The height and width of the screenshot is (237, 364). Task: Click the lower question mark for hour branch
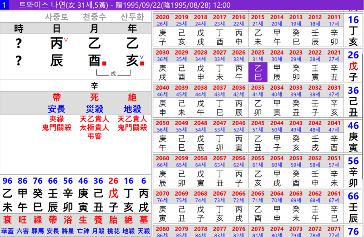19,61
